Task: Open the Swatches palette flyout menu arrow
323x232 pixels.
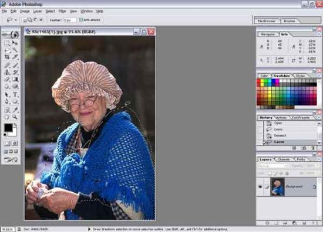Action: [319, 76]
